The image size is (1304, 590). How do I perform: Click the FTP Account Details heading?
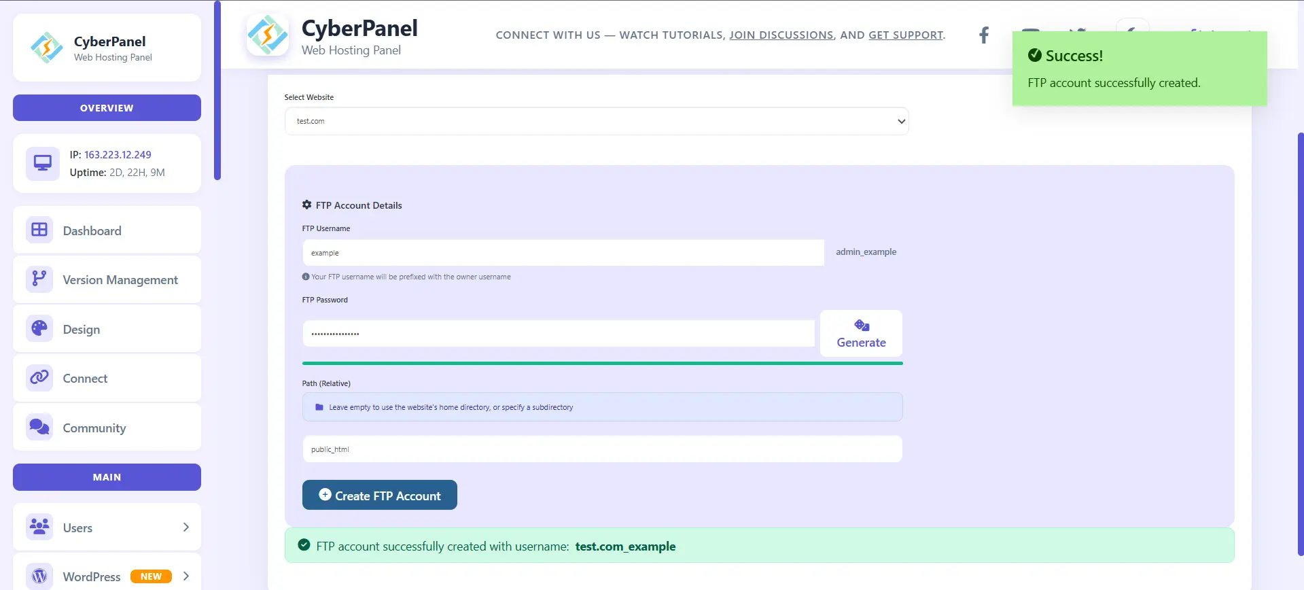[359, 205]
